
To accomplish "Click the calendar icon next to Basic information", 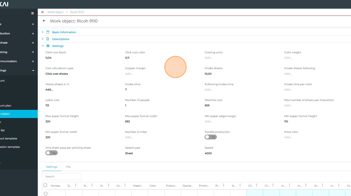I will click(x=48, y=32).
